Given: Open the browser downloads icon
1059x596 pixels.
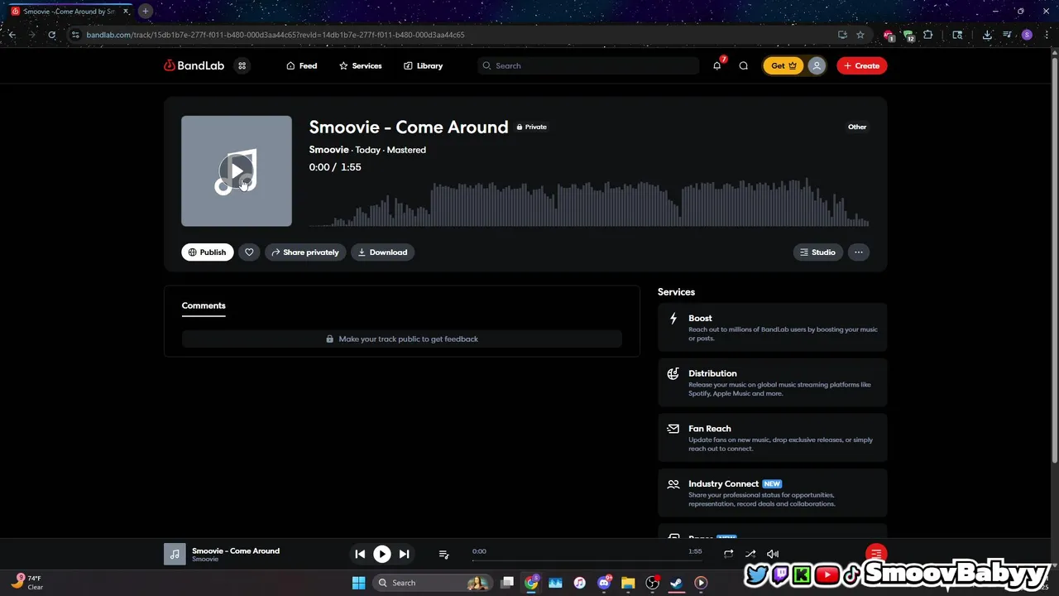Looking at the screenshot, I should (987, 35).
